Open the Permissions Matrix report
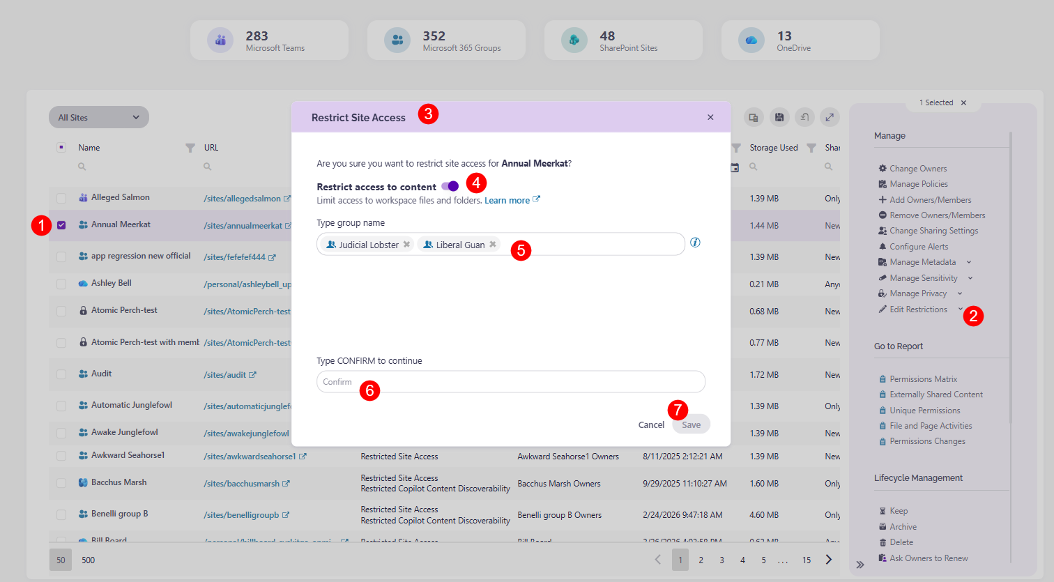 pos(923,379)
